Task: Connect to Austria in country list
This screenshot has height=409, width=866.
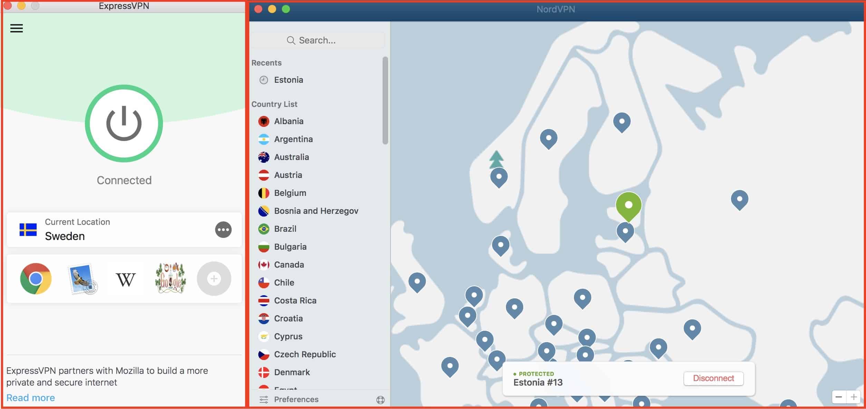Action: pos(288,175)
